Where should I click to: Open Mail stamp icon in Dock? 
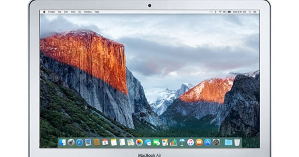(x=88, y=142)
